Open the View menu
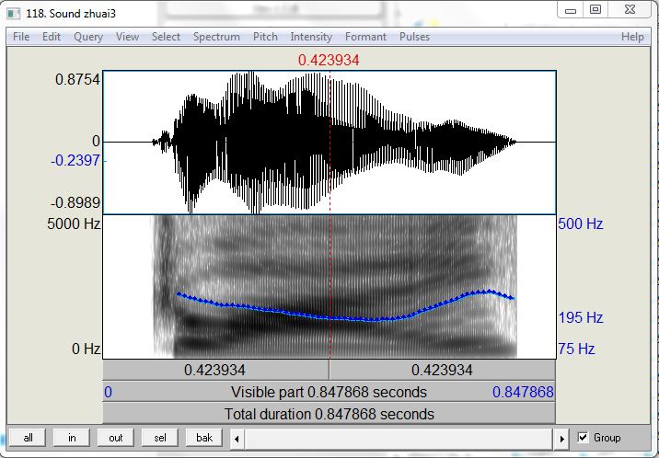The width and height of the screenshot is (659, 458). (x=127, y=37)
